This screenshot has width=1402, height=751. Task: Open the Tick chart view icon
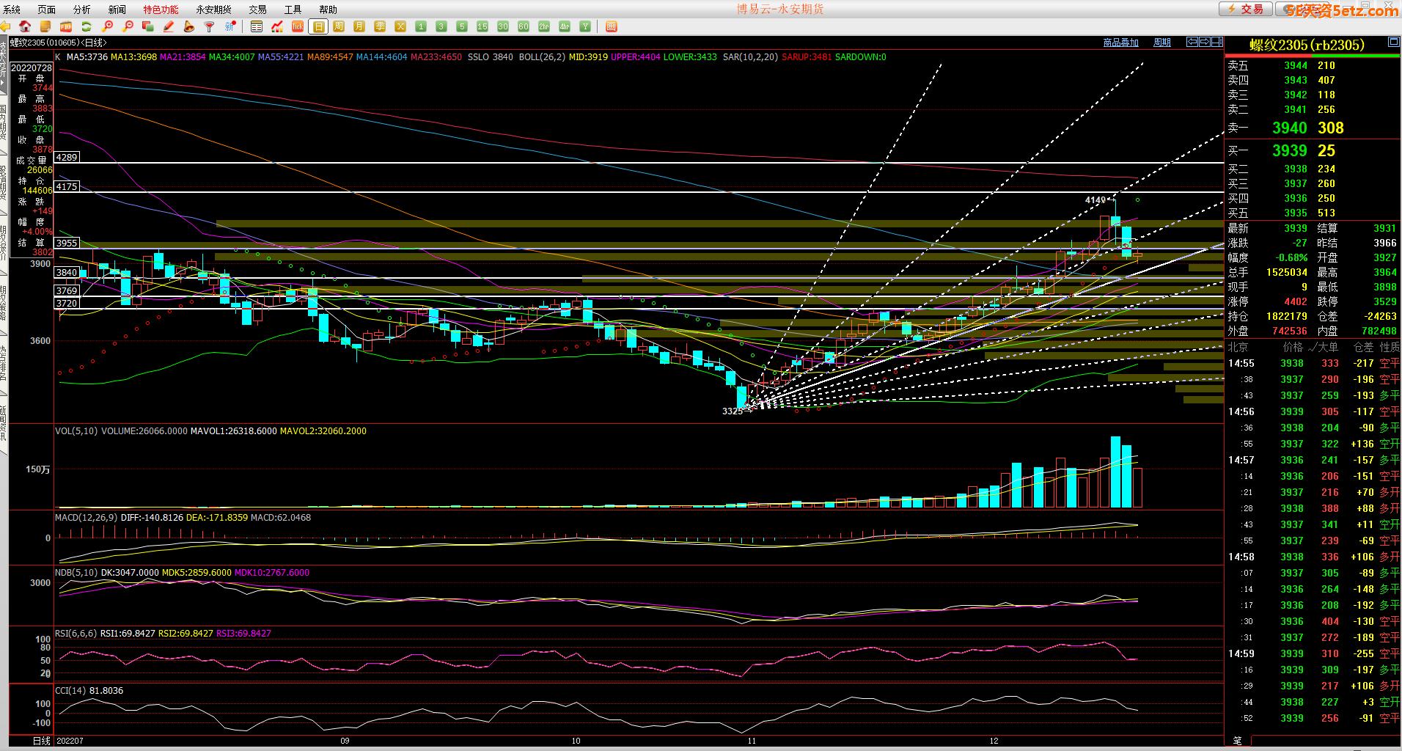pyautogui.click(x=298, y=26)
